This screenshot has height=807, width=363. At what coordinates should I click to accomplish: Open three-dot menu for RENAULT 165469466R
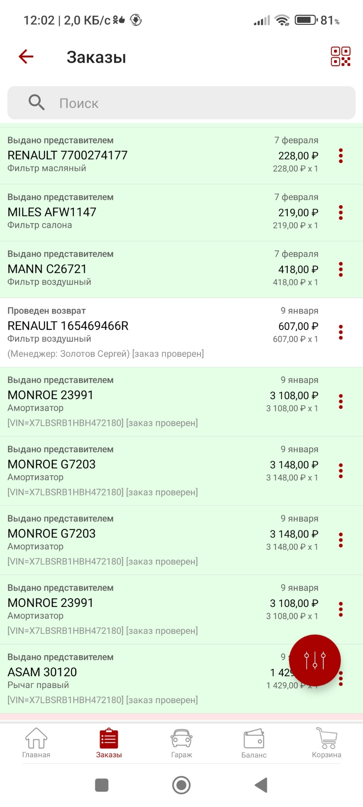(341, 332)
